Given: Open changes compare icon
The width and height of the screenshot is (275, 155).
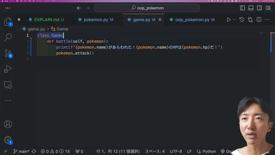Looking at the screenshot, I should click(x=250, y=19).
